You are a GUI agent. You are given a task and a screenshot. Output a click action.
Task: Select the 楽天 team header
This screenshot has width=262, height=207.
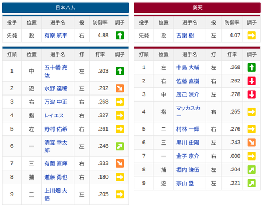pyautogui.click(x=197, y=8)
